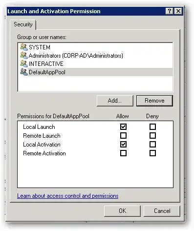The image size is (194, 231).
Task: Open the help question mark button
Action: click(170, 11)
